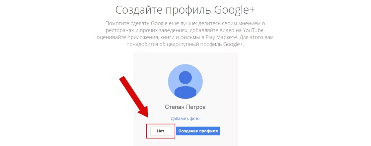The height and width of the screenshot is (146, 371).
Task: Open the "Добавить фото" link
Action: coord(185,118)
